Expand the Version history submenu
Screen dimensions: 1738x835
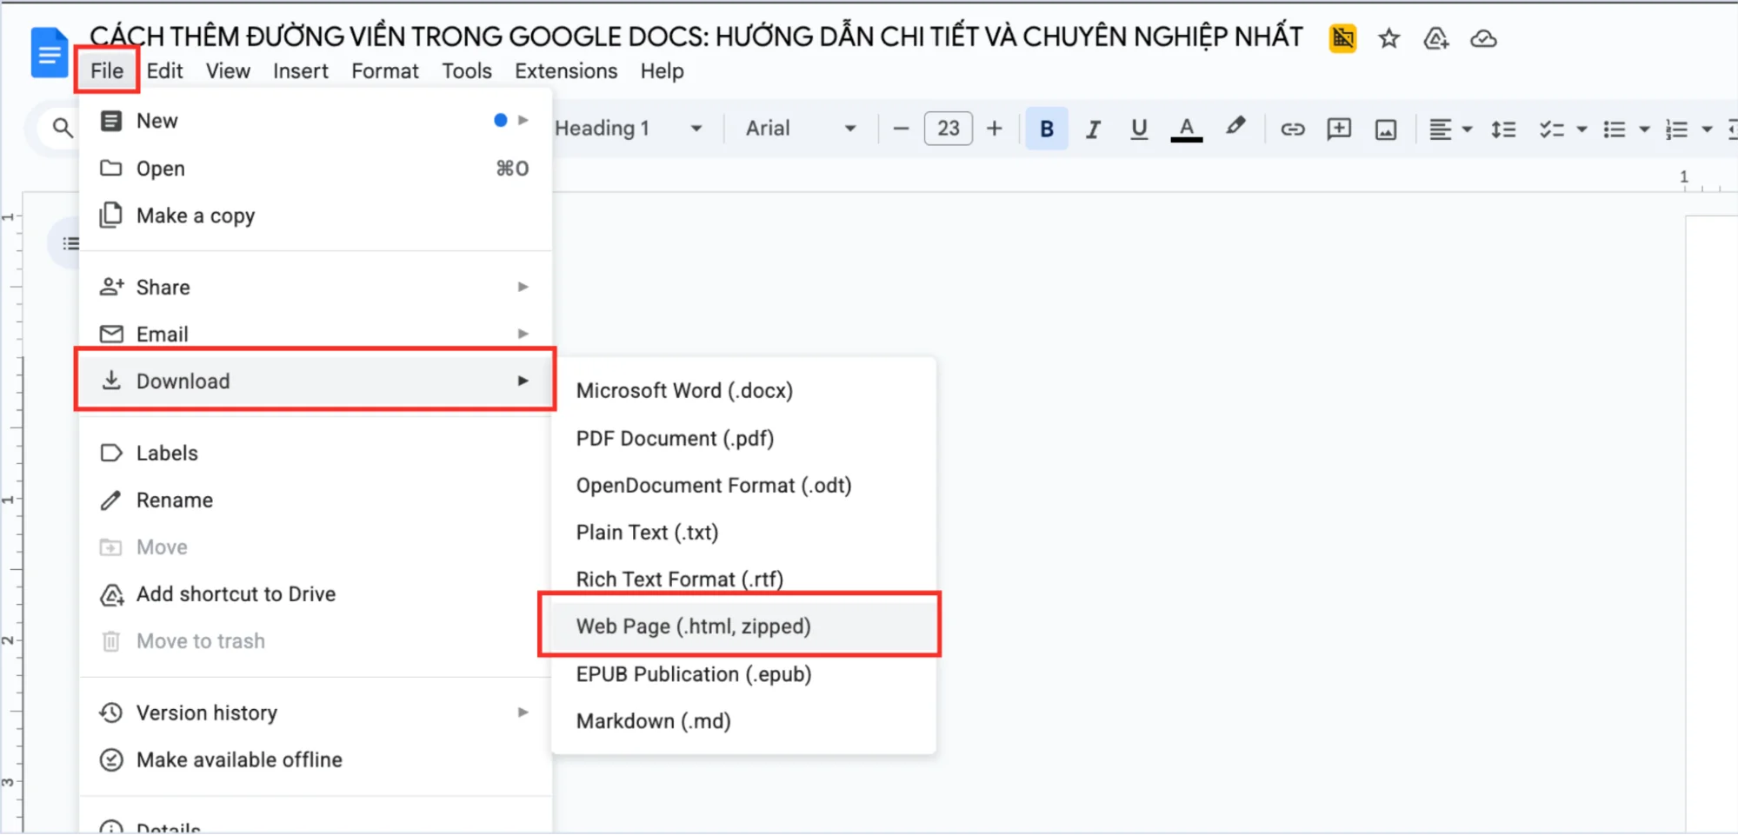[315, 712]
